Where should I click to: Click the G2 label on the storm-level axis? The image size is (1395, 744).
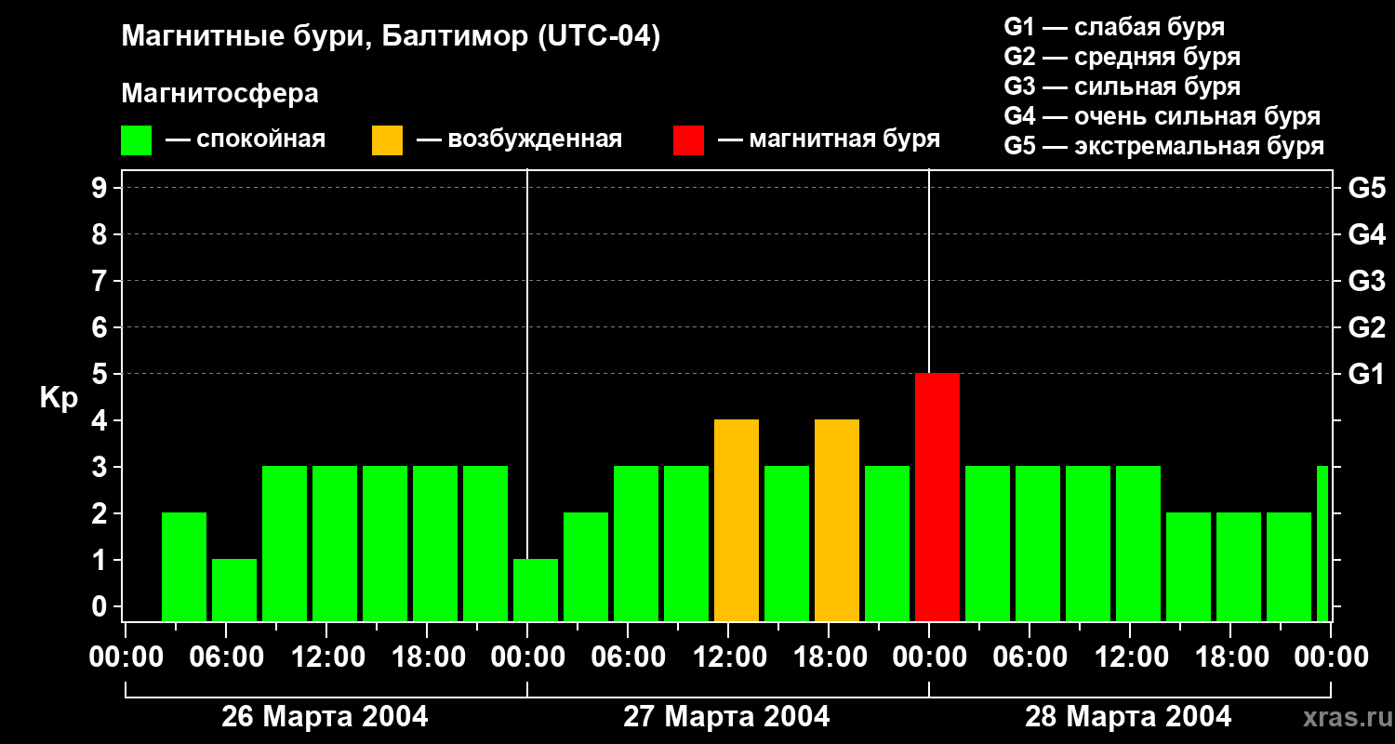coord(1366,327)
